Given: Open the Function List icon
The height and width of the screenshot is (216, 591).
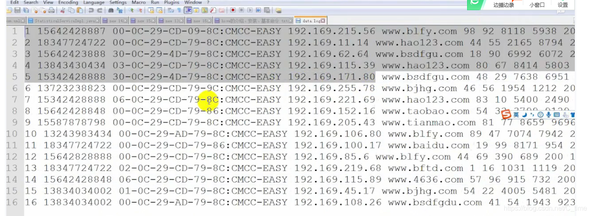Looking at the screenshot, I should [x=212, y=10].
